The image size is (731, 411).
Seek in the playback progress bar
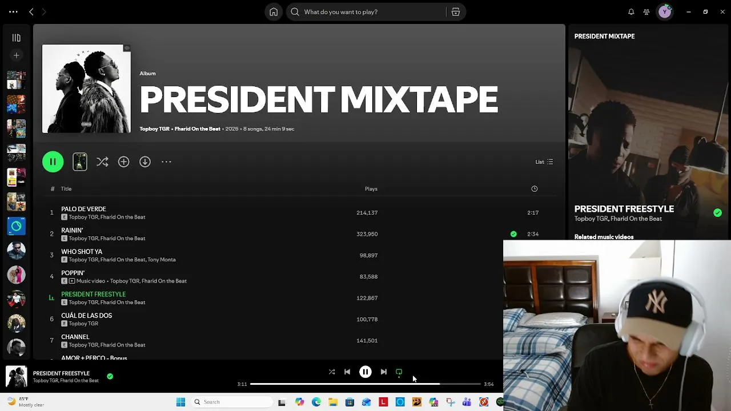tap(365, 384)
